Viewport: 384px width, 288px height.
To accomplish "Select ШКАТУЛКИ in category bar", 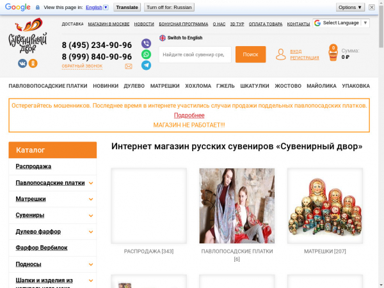I will point(255,86).
